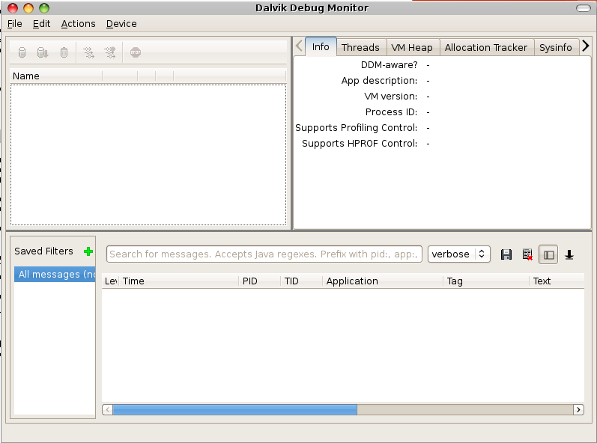Click the Application column header
This screenshot has height=443, width=597.
coord(383,281)
